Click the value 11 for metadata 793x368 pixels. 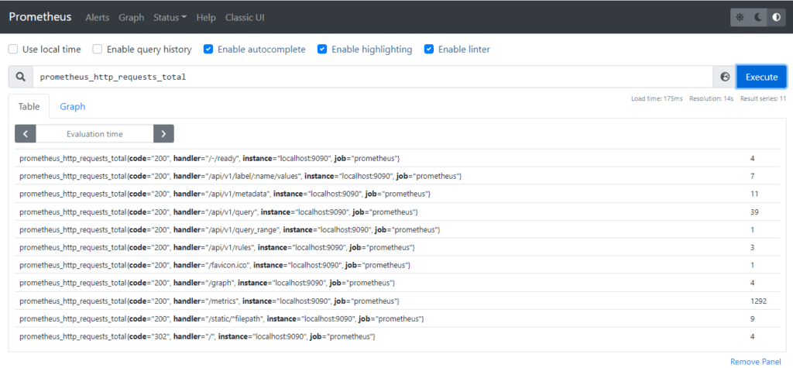point(754,194)
